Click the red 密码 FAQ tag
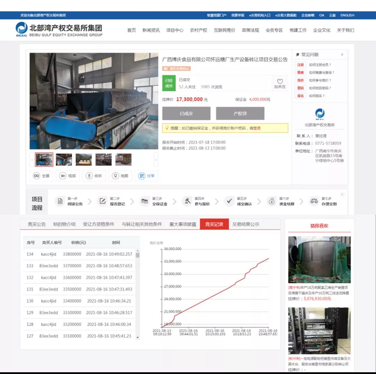The image size is (376, 374). click(300, 88)
